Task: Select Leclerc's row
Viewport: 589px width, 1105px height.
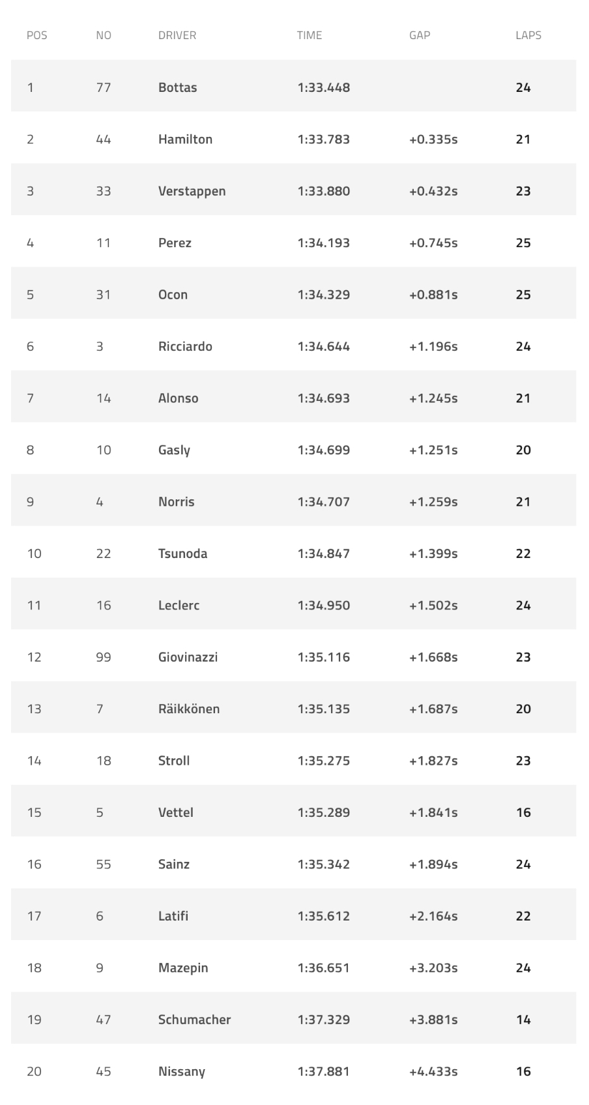Action: coord(294,606)
